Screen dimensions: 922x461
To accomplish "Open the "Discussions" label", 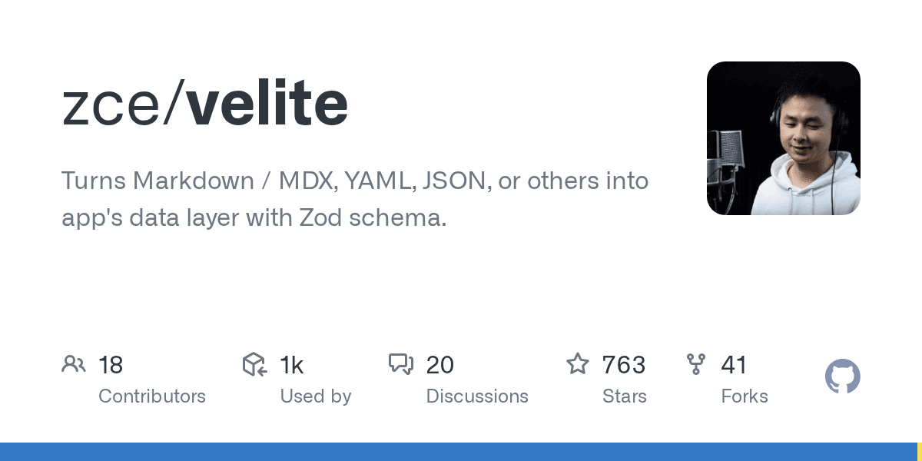I will click(477, 396).
